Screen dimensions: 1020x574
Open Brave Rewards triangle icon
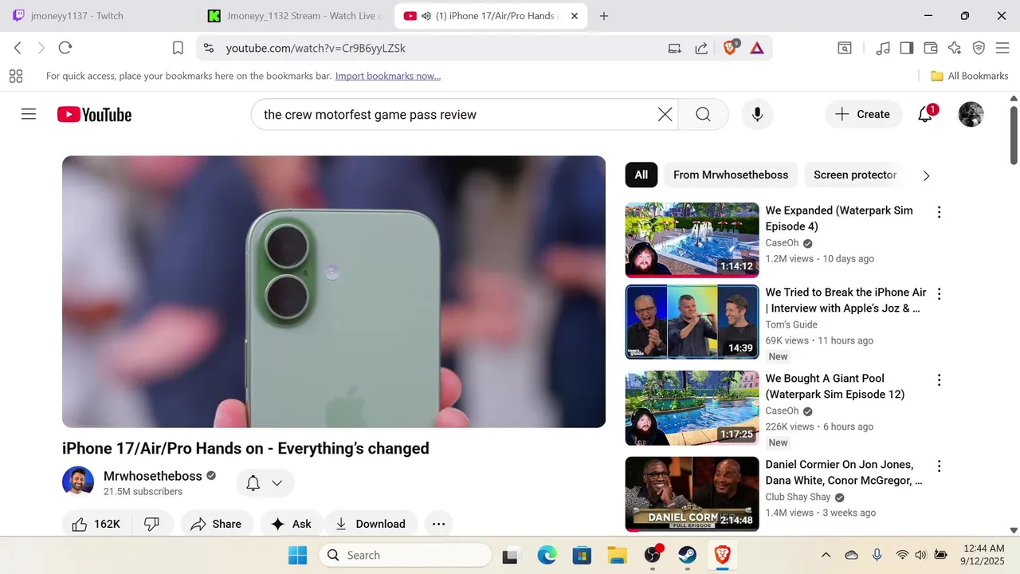click(757, 48)
